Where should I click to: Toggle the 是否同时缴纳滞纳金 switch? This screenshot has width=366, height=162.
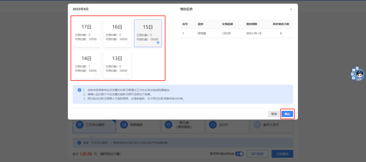pyautogui.click(x=239, y=154)
